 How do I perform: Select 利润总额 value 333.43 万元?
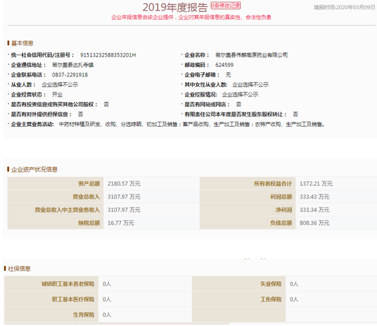[x=314, y=197]
